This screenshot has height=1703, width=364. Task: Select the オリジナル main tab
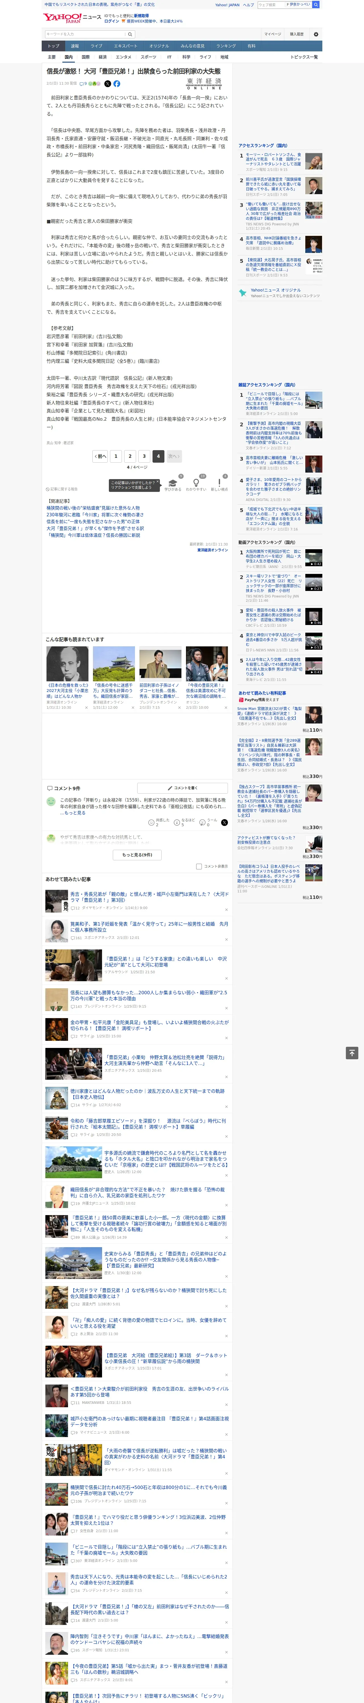click(x=159, y=46)
